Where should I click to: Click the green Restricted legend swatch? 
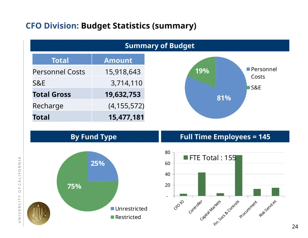[x=112, y=217]
